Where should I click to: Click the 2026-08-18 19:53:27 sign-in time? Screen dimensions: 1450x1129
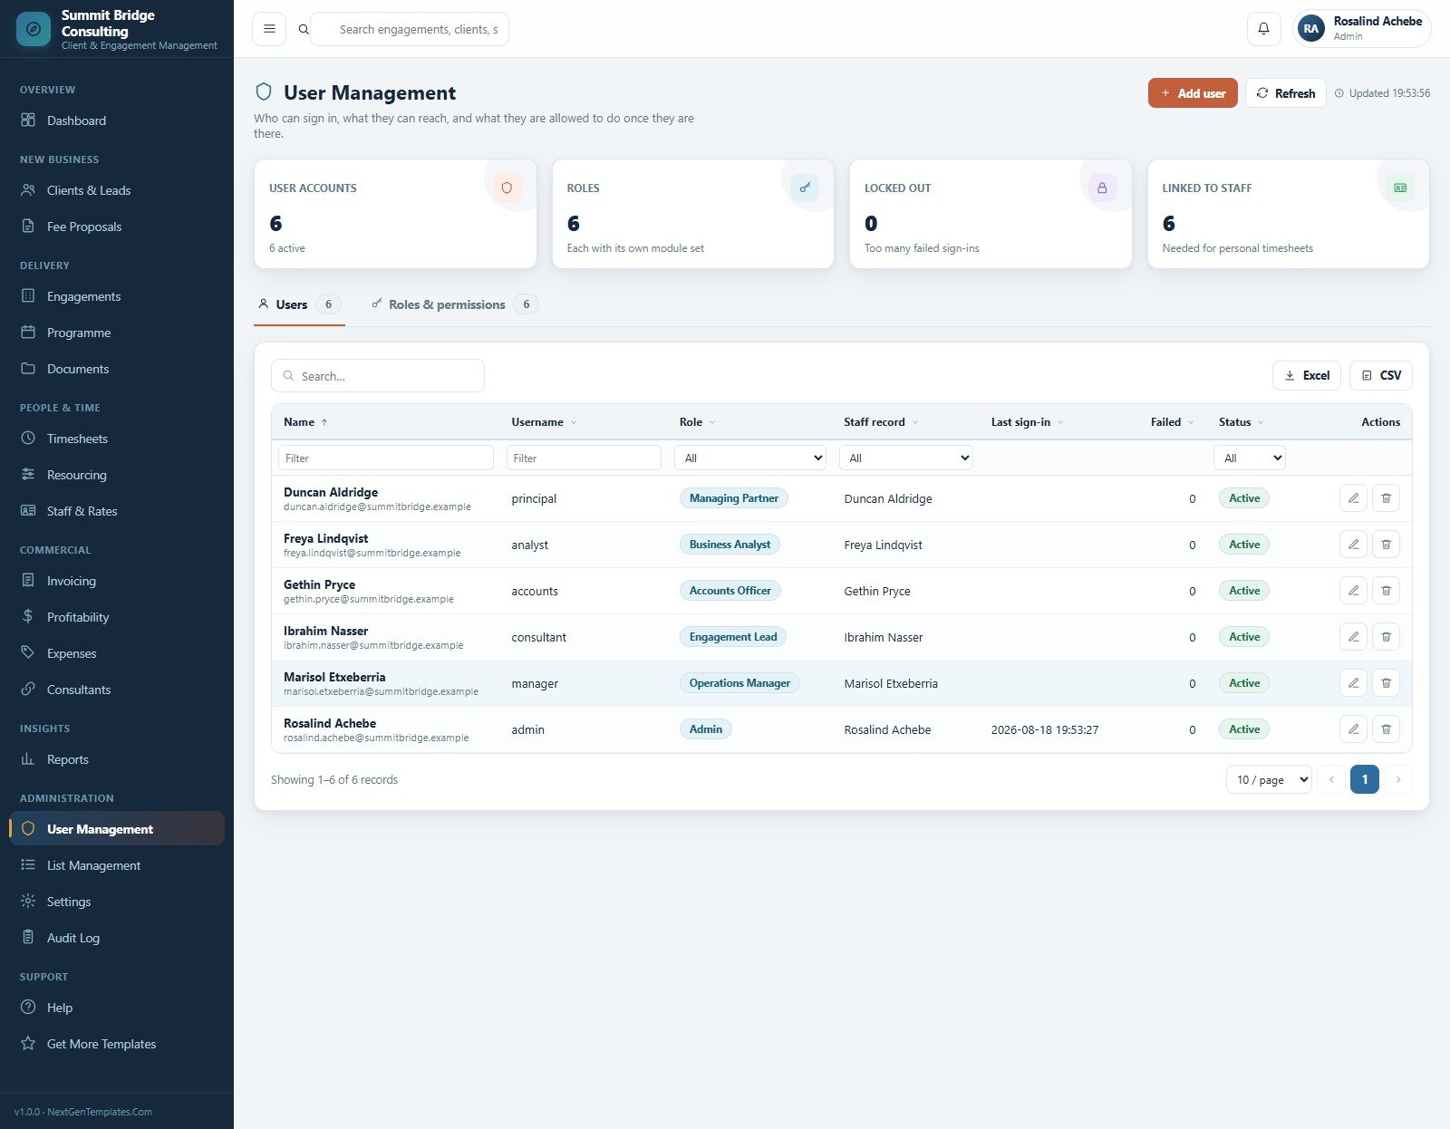pyautogui.click(x=1045, y=729)
